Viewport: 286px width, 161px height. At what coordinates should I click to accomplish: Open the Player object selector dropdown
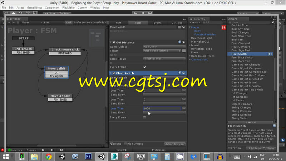[x=32, y=23]
